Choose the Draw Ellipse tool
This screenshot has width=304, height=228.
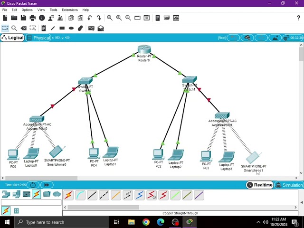pyautogui.click(x=71, y=28)
